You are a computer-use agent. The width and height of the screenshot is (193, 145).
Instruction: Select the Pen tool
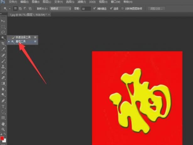click(3, 101)
